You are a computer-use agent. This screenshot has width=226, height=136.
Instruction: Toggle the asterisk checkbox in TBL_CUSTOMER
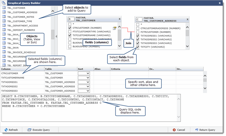tap(70, 24)
